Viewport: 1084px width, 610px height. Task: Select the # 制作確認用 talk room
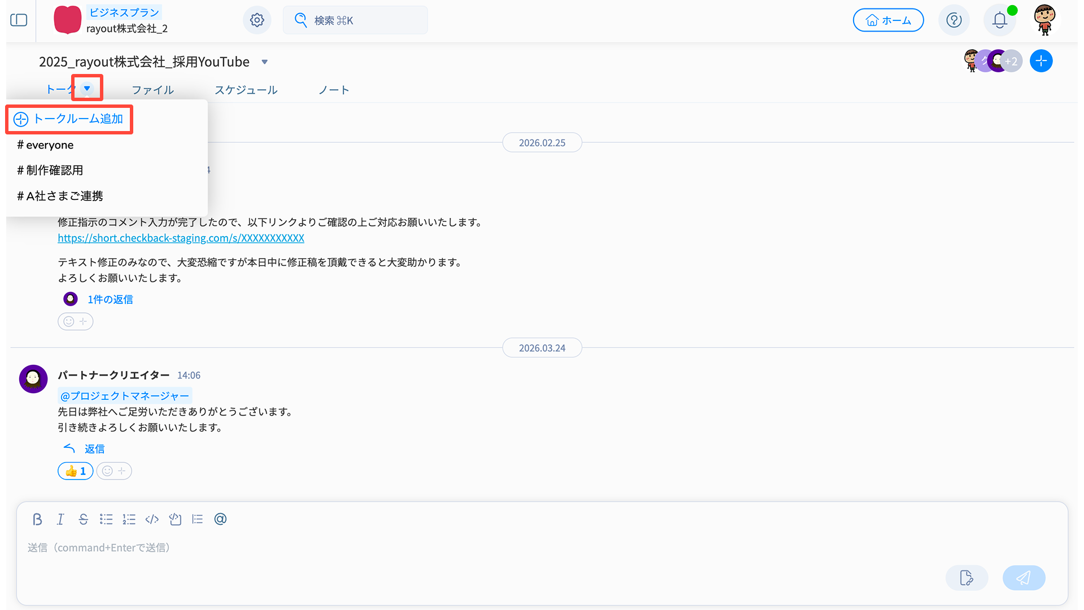50,170
